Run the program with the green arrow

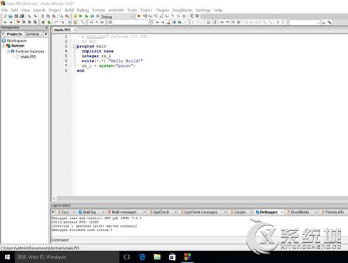pyautogui.click(x=81, y=16)
